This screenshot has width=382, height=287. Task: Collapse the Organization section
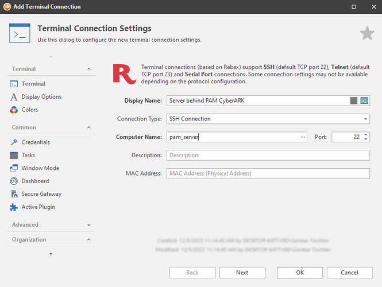click(88, 239)
